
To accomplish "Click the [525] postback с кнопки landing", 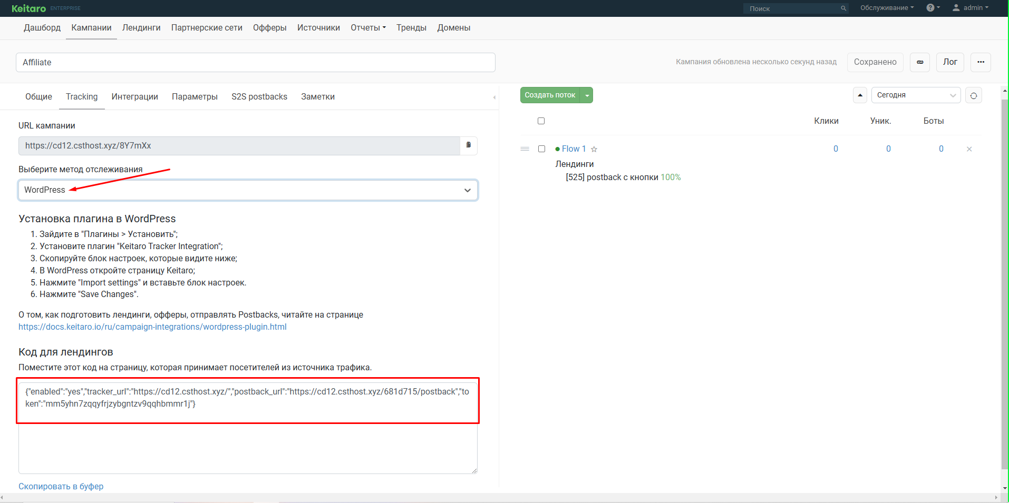I will coord(612,177).
